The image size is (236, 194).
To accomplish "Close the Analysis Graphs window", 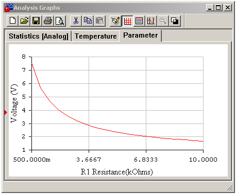I will point(228,8).
